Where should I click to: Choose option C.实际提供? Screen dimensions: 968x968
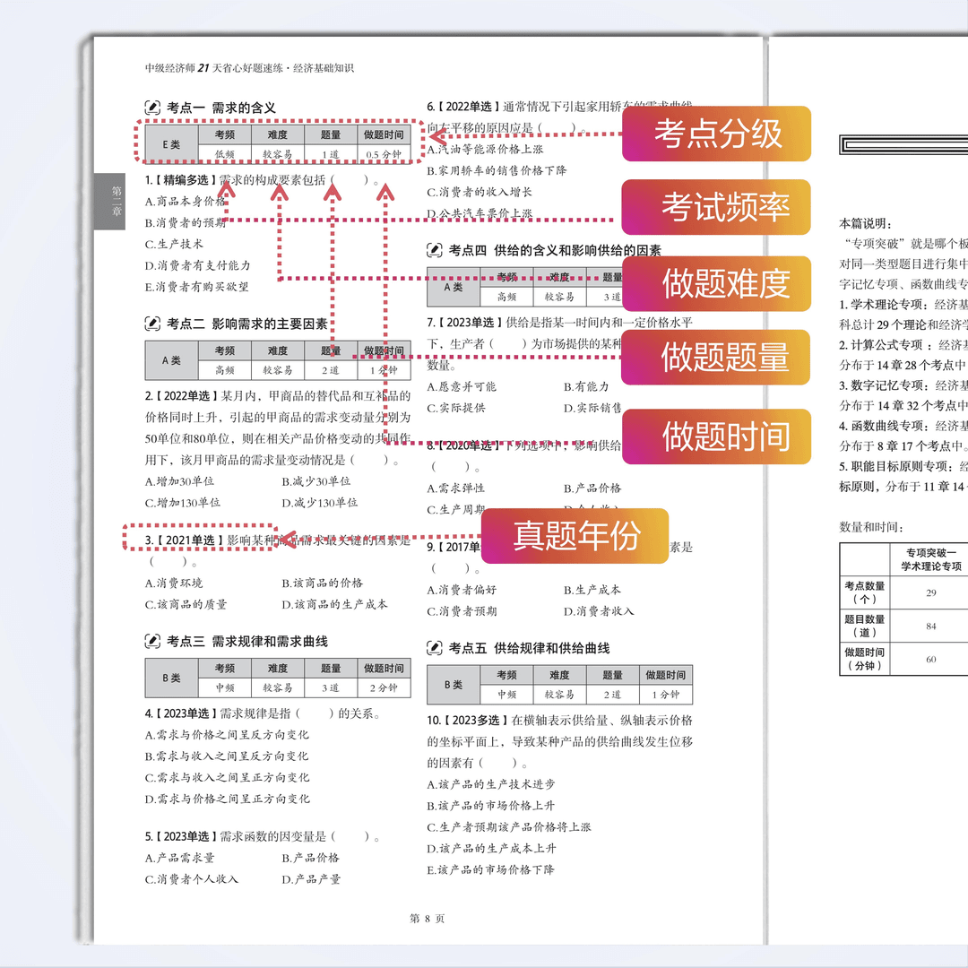coord(456,408)
